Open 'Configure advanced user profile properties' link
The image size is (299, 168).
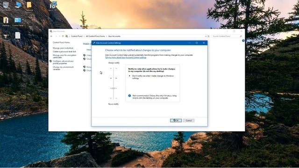coord(63,62)
